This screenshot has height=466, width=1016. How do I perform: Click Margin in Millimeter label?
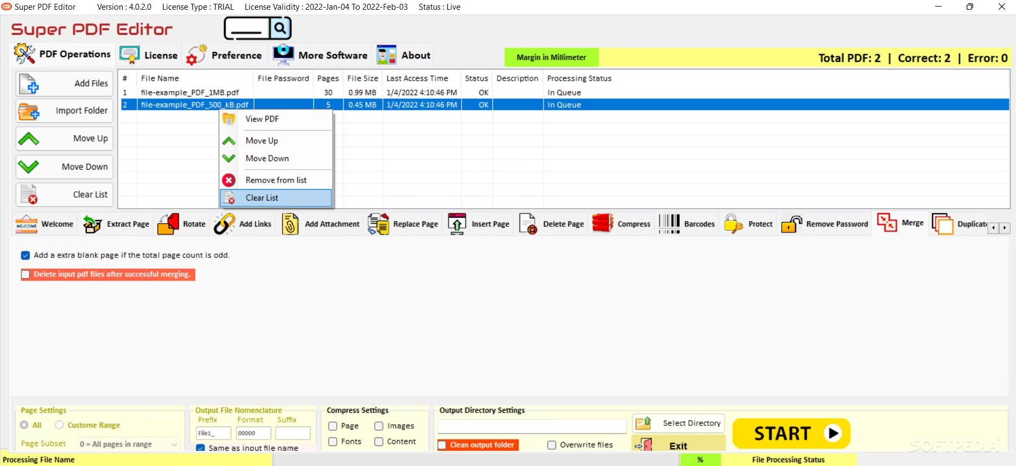click(551, 57)
